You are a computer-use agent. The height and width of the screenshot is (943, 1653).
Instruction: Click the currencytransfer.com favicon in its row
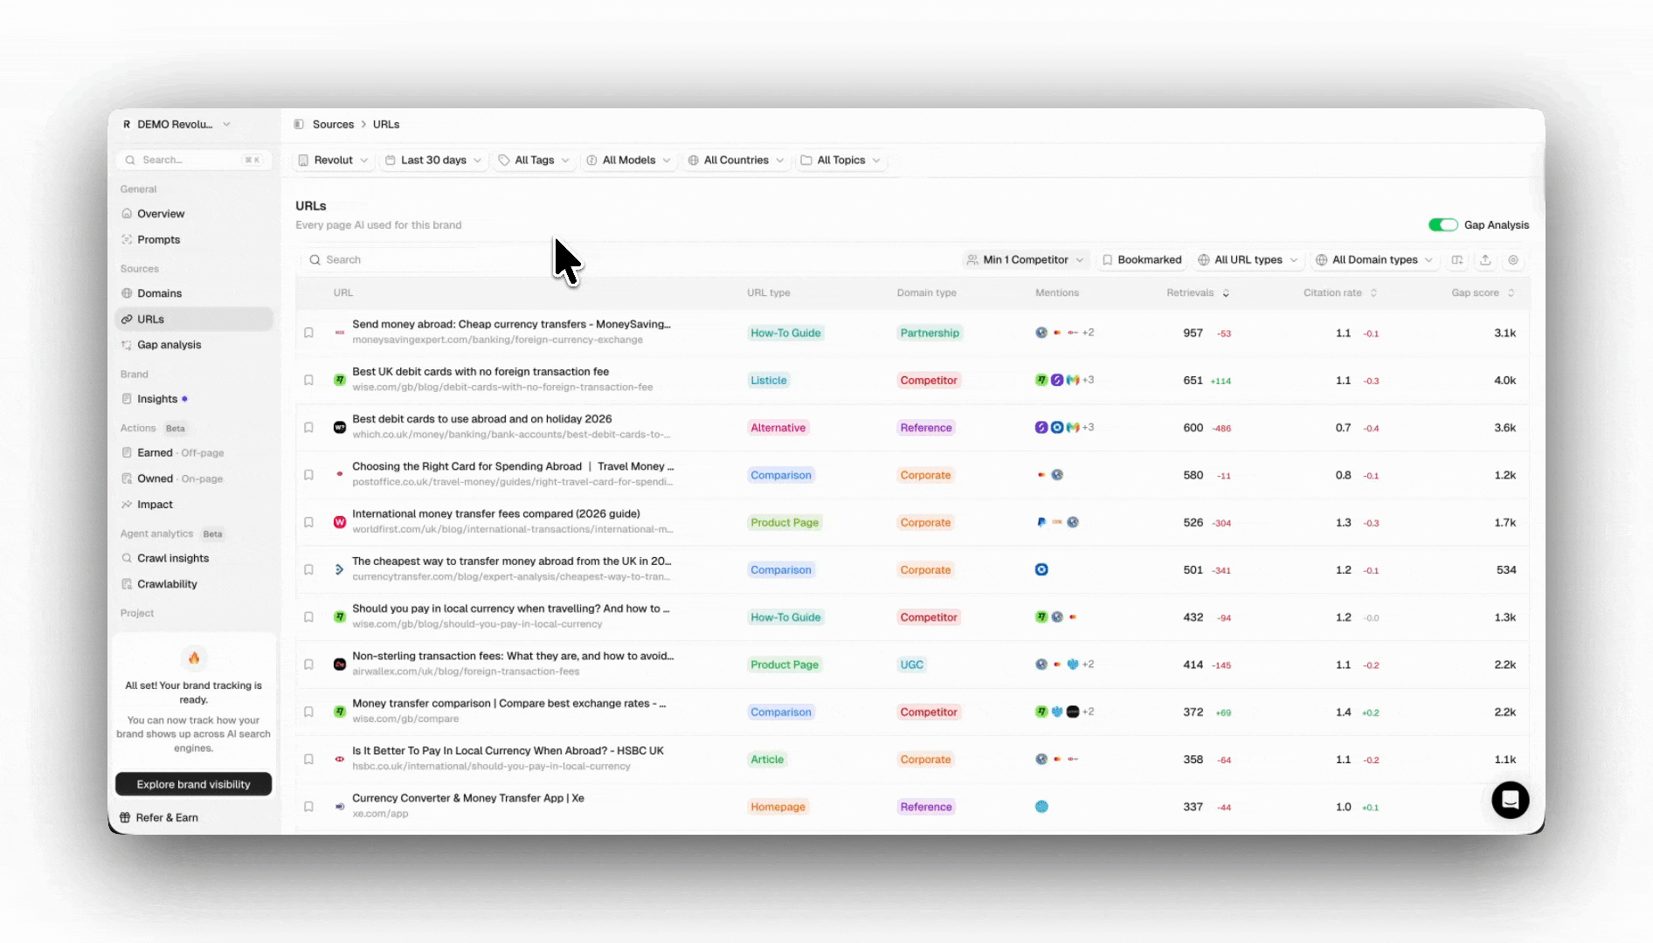click(x=340, y=570)
